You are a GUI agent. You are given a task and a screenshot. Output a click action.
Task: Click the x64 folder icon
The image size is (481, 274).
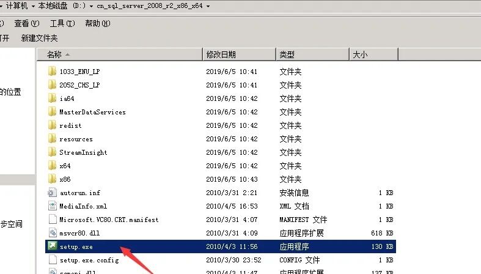coord(52,166)
